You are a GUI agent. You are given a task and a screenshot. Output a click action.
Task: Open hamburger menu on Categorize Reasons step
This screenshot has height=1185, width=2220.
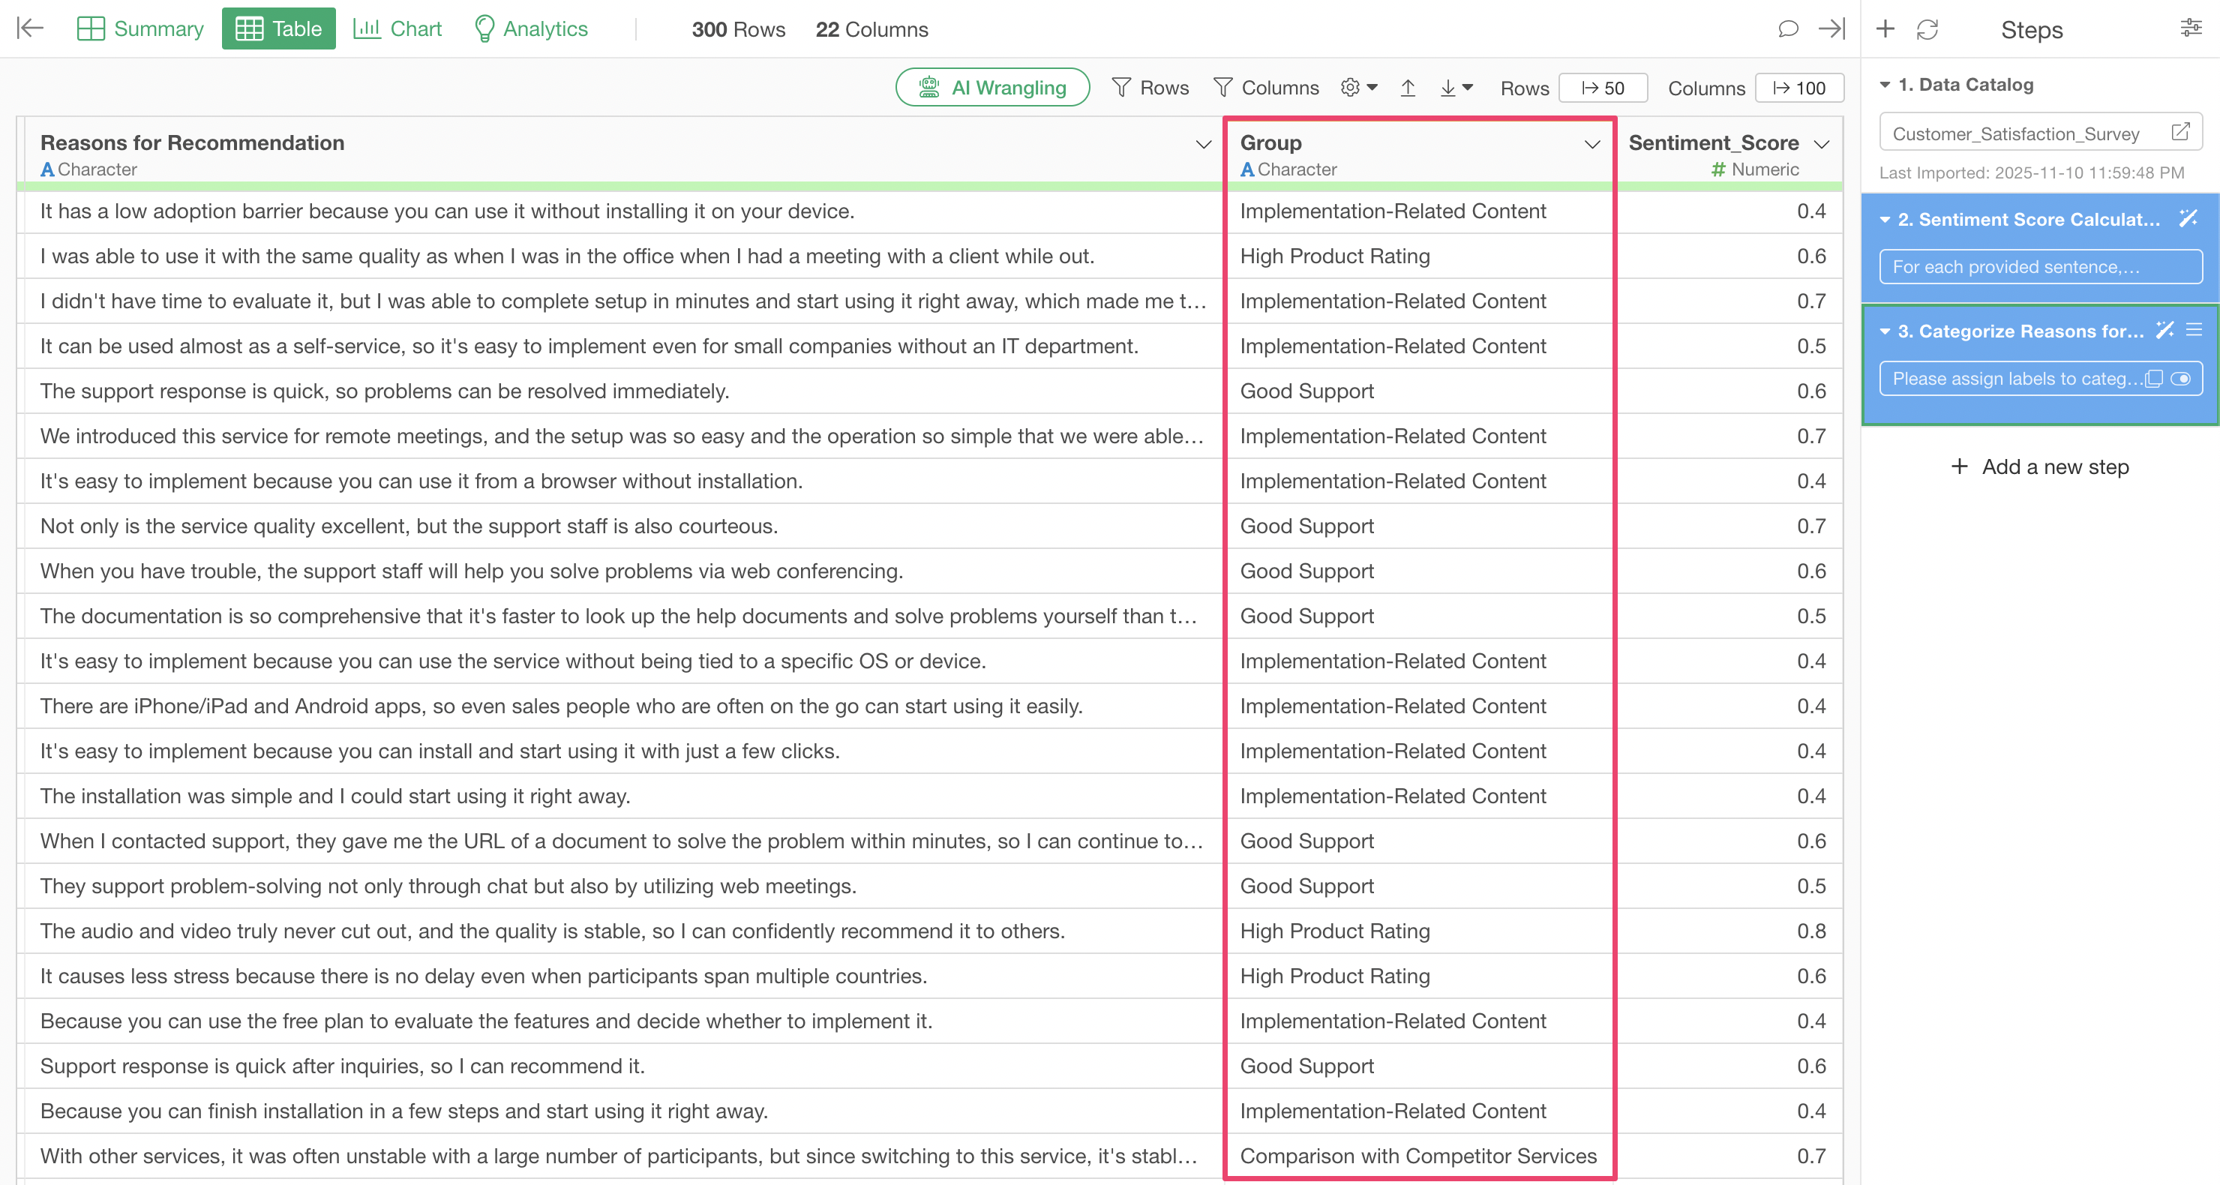click(x=2194, y=330)
